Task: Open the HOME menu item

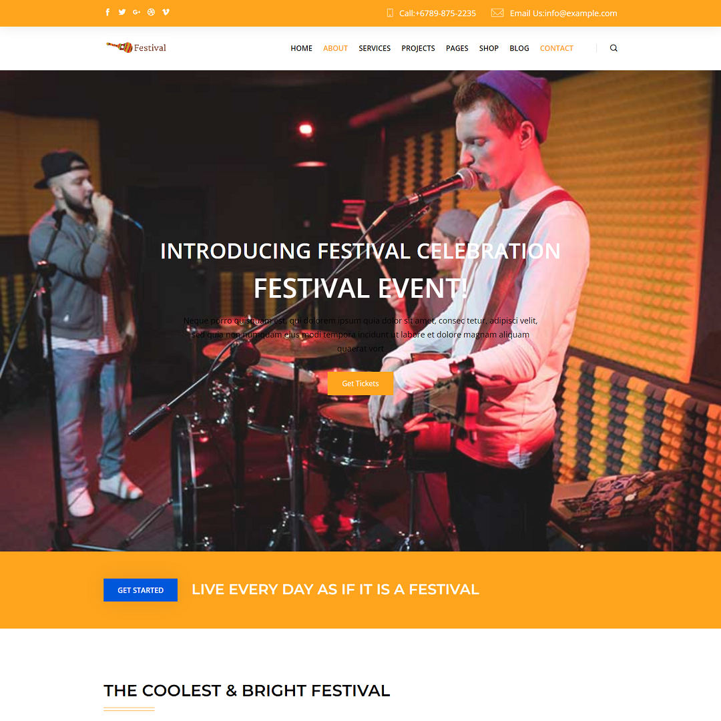Action: [x=301, y=48]
